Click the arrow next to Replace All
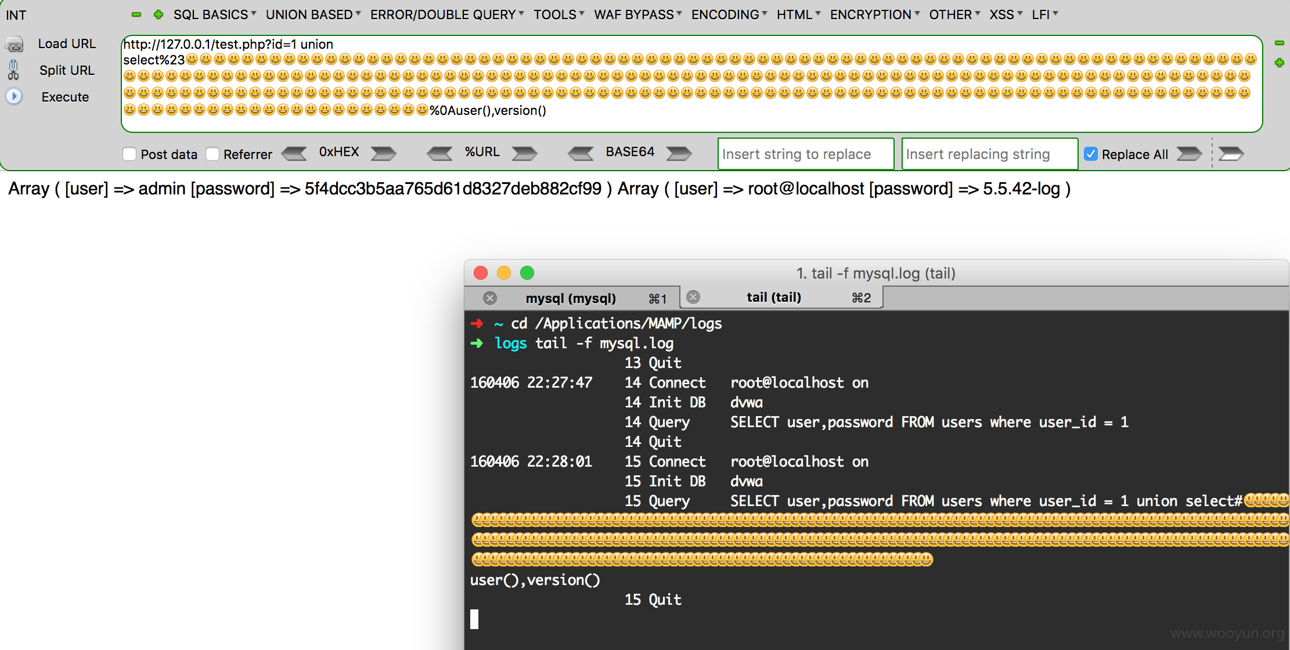The height and width of the screenshot is (650, 1290). pyautogui.click(x=1189, y=153)
